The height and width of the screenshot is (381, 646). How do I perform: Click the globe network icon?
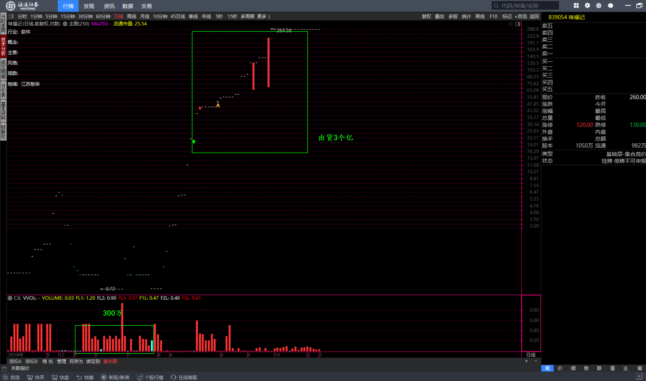tap(599, 6)
